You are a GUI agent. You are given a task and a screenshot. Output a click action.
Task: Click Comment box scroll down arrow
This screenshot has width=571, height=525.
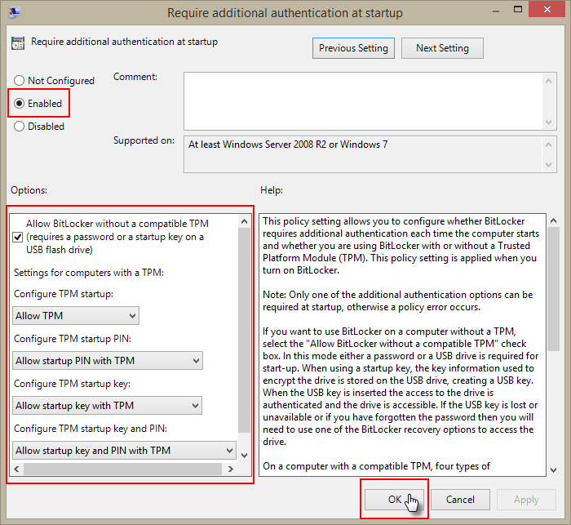pyautogui.click(x=549, y=122)
